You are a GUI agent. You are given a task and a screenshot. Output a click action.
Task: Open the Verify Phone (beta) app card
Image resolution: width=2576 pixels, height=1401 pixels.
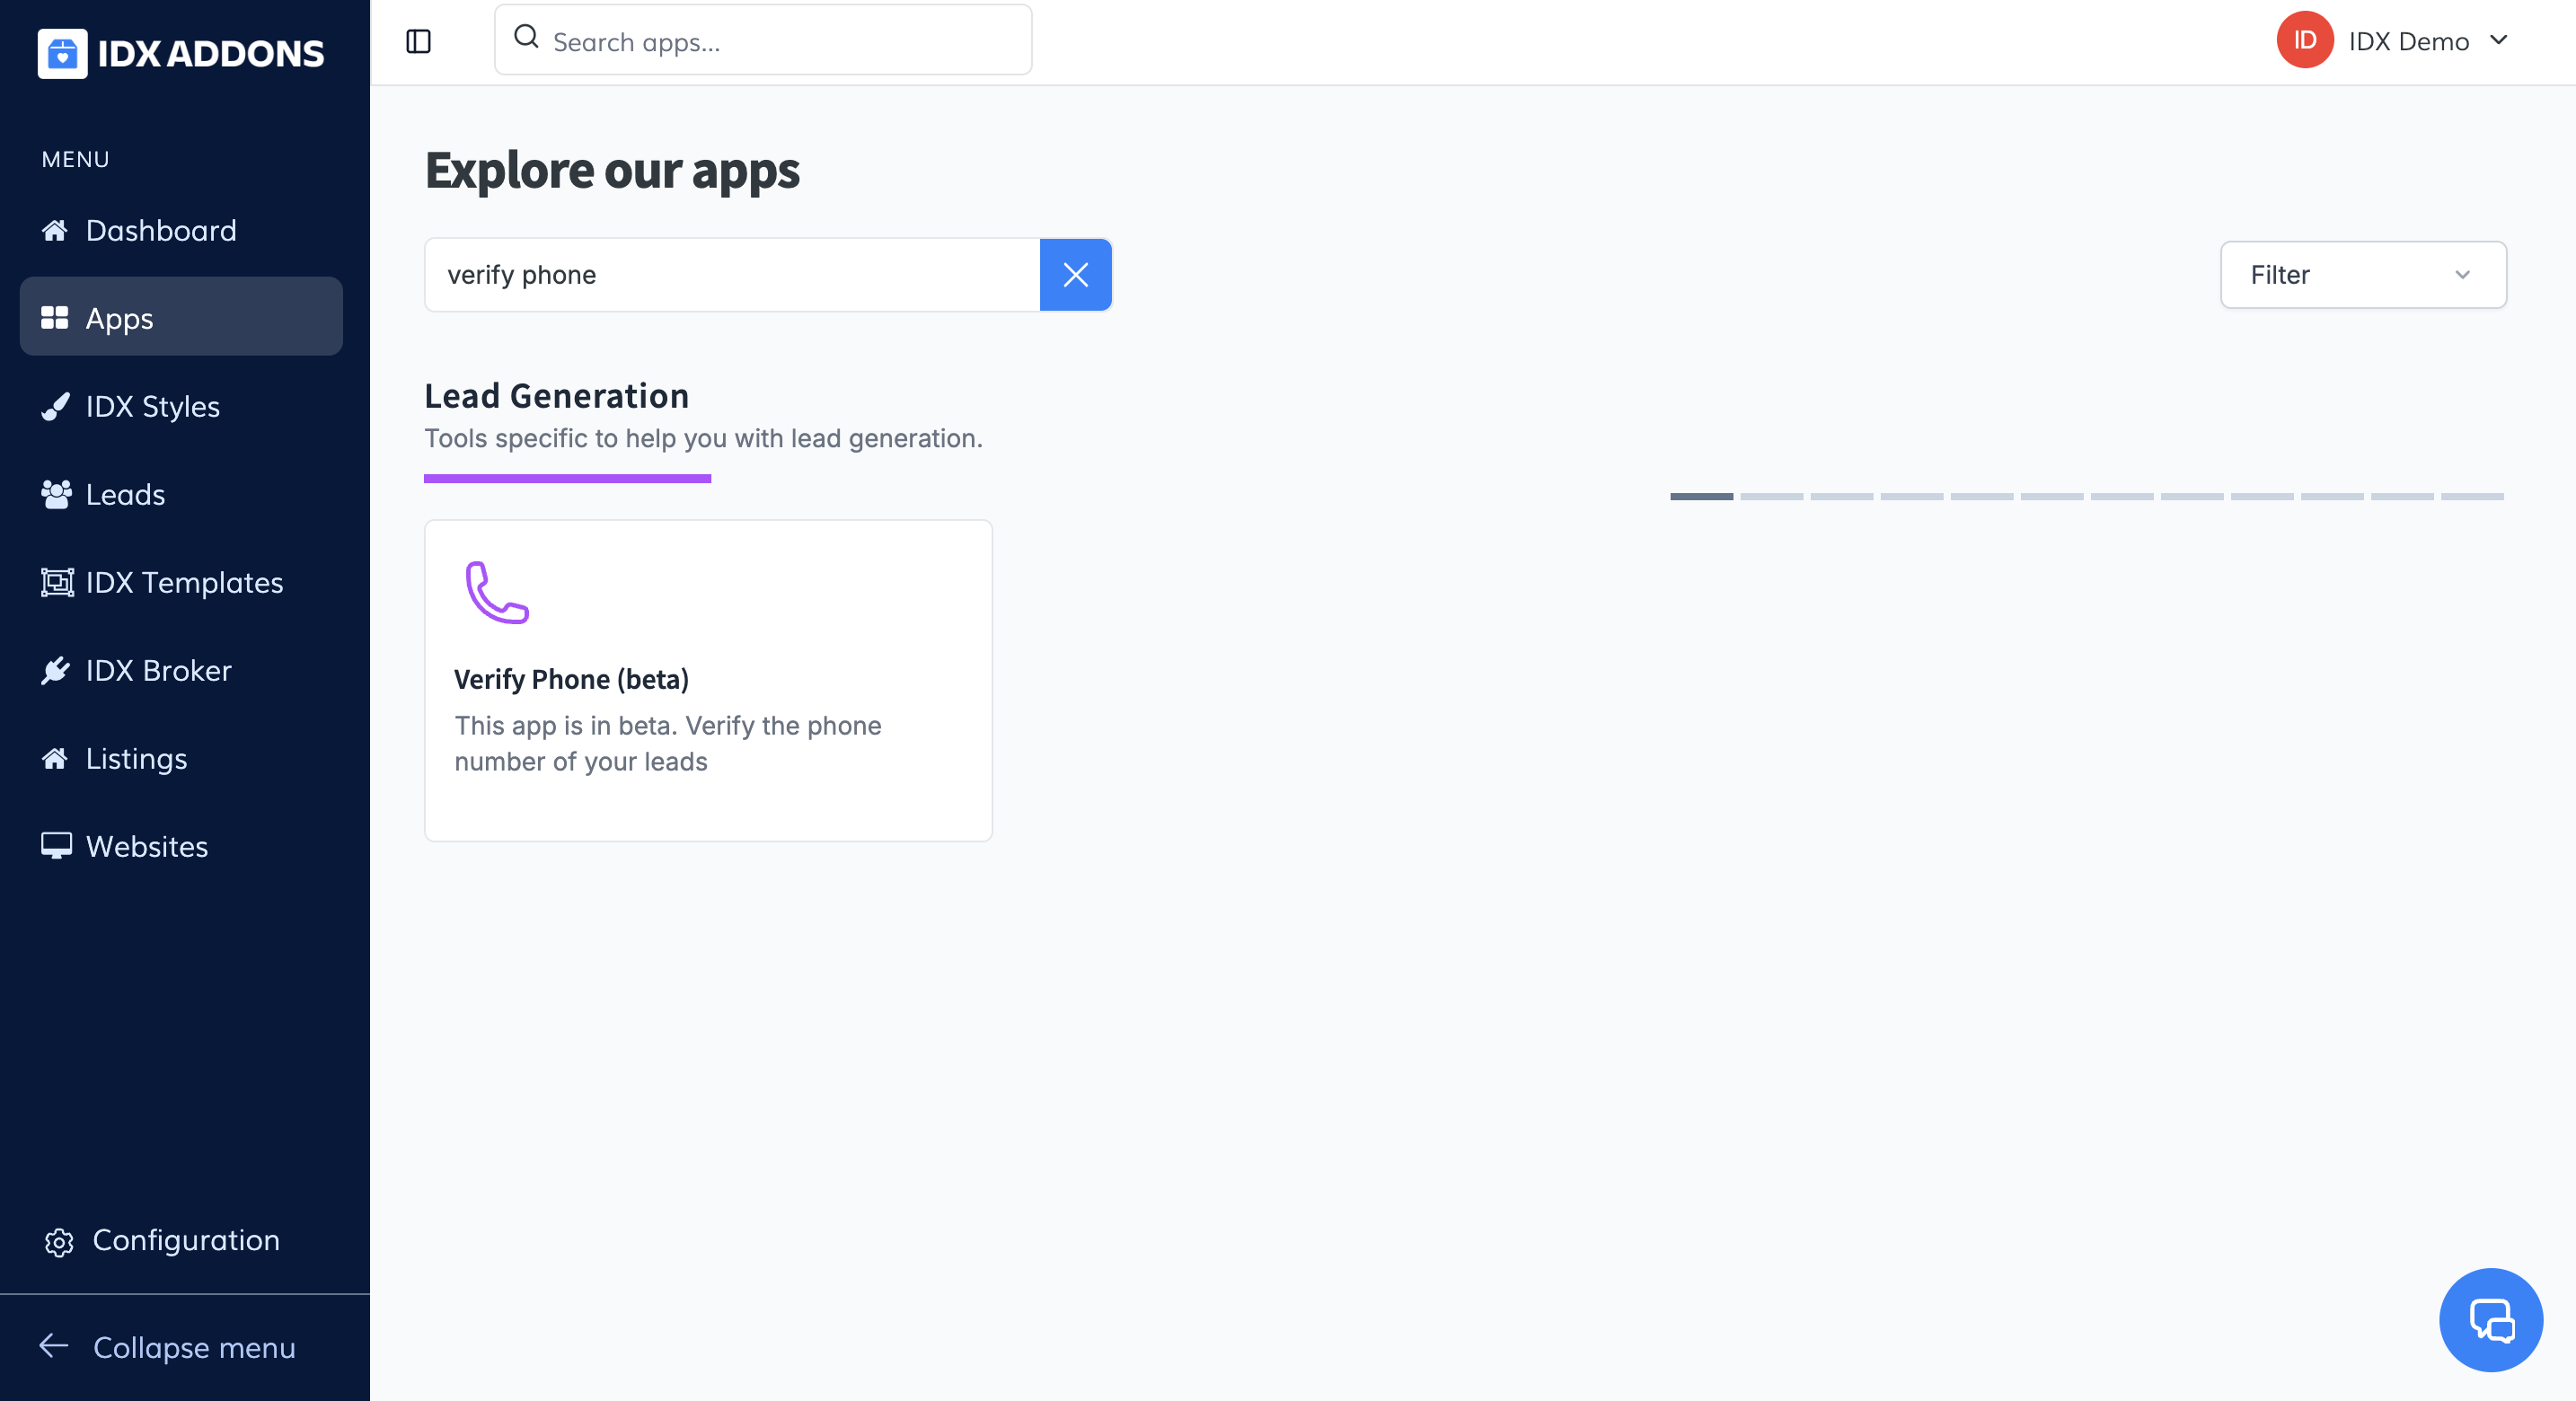point(708,680)
